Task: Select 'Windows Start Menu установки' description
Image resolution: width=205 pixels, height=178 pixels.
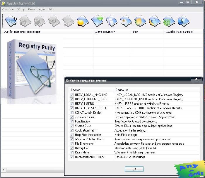Action: pyautogui.click(x=135, y=152)
